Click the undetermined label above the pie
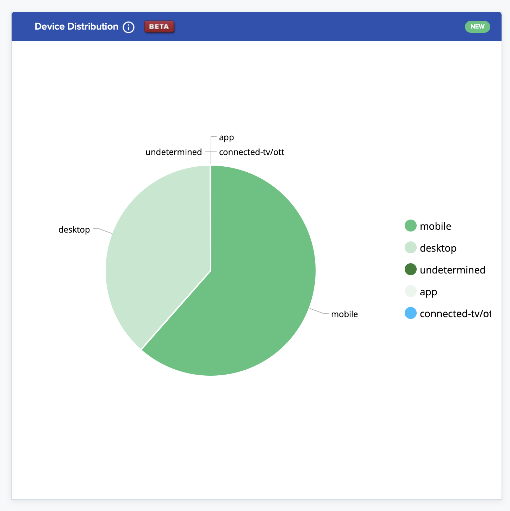Image resolution: width=510 pixels, height=511 pixels. (x=174, y=152)
